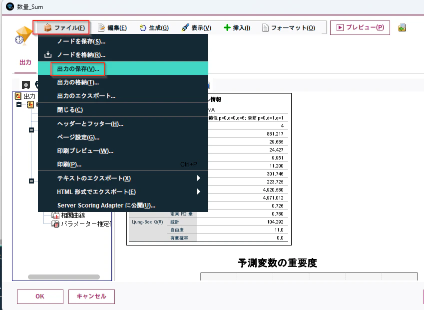Image resolution: width=424 pixels, height=310 pixels.
Task: Click the value 881.217 in the table
Action: (x=275, y=133)
